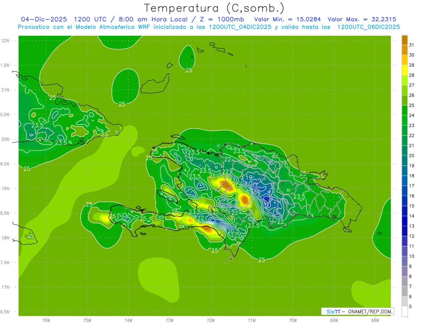Click the "69W" longitude axis label

click(334, 320)
